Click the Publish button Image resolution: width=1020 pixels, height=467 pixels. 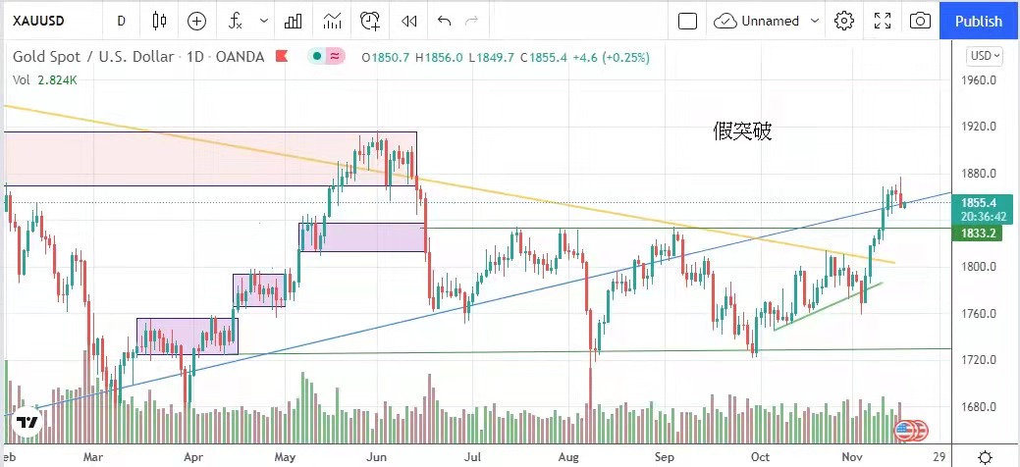point(979,21)
